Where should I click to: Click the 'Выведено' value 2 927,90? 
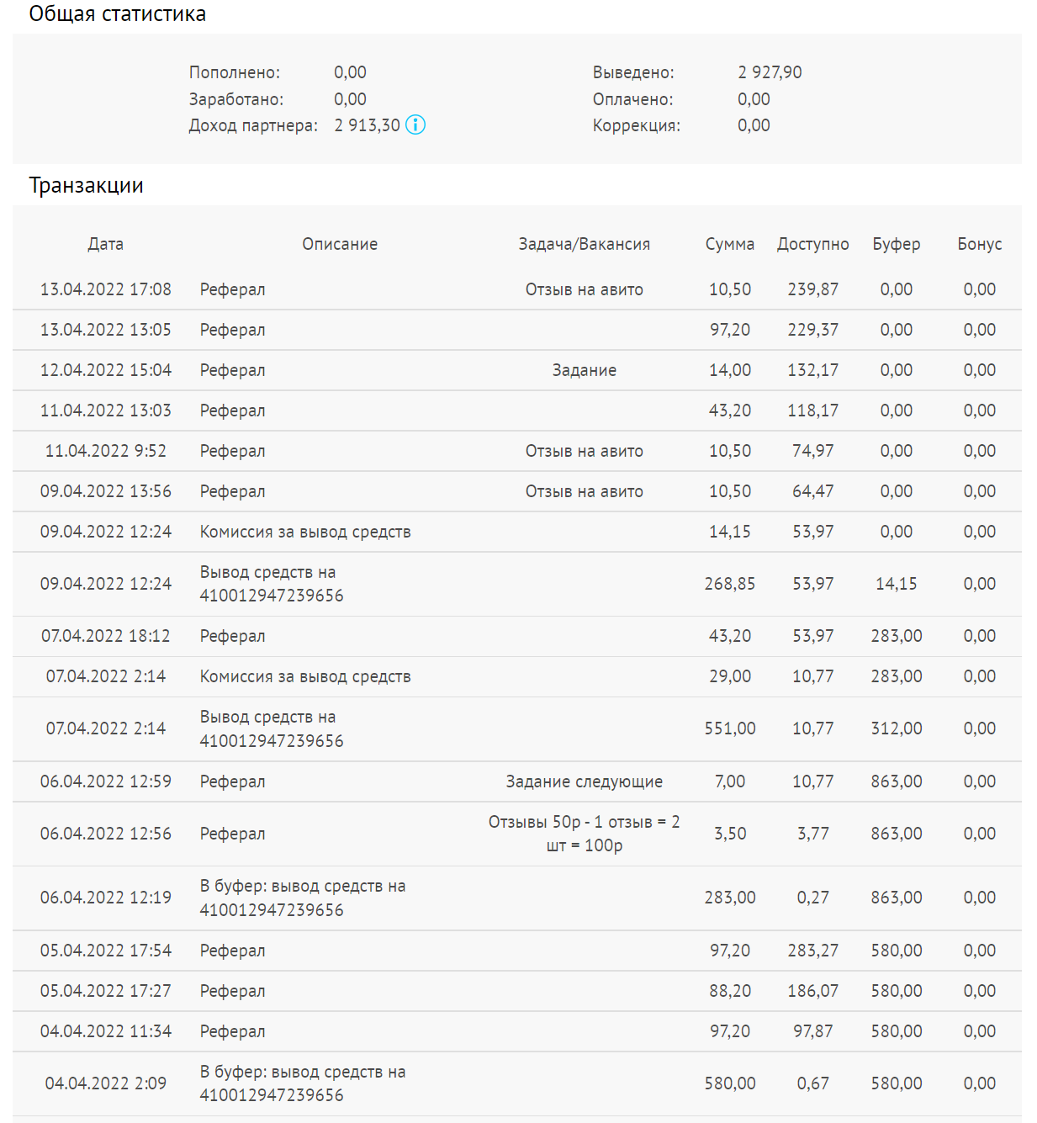click(770, 72)
